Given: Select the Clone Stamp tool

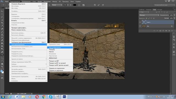Looking at the screenshot, I should 2,35.
